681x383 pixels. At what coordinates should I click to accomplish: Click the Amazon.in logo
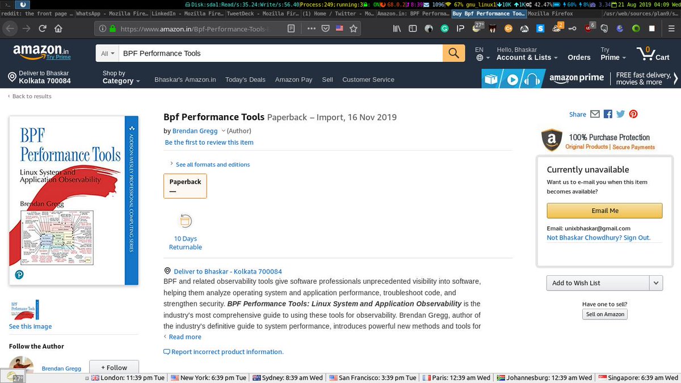[41, 53]
